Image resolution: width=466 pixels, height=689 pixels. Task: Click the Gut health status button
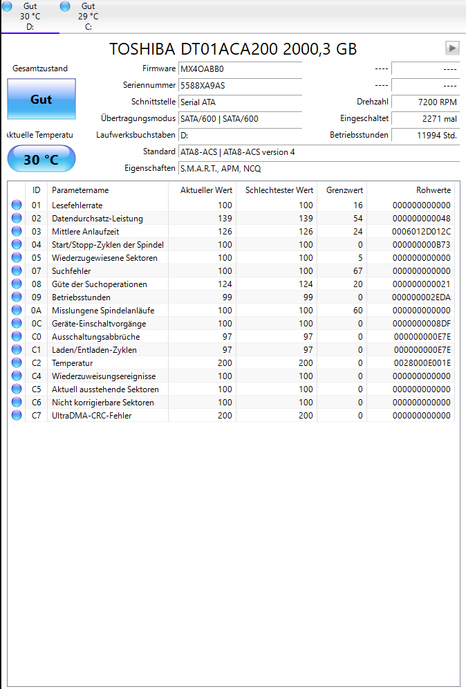point(41,100)
